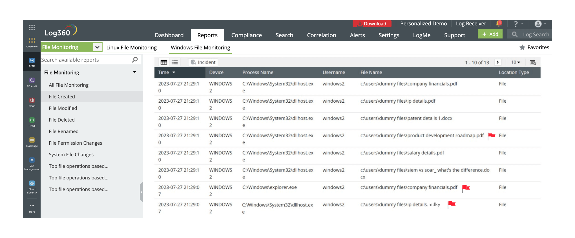Image resolution: width=575 pixels, height=238 pixels.
Task: Select the Windows File Monitoring tab
Action: point(200,48)
